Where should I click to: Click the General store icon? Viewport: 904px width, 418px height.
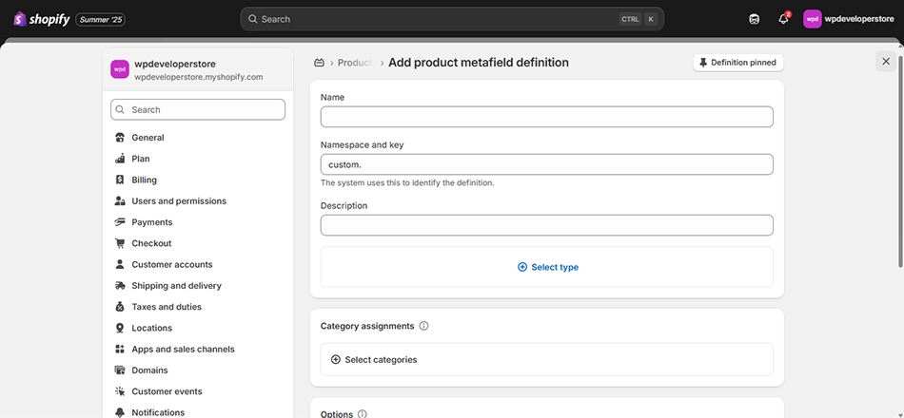(x=120, y=138)
